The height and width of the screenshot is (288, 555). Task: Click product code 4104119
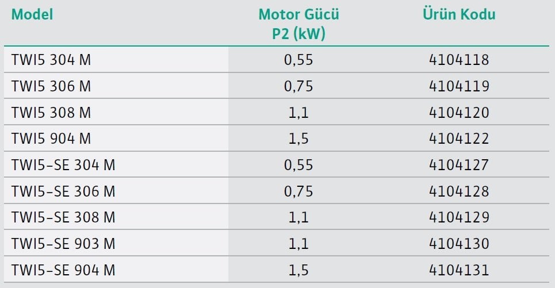click(459, 86)
